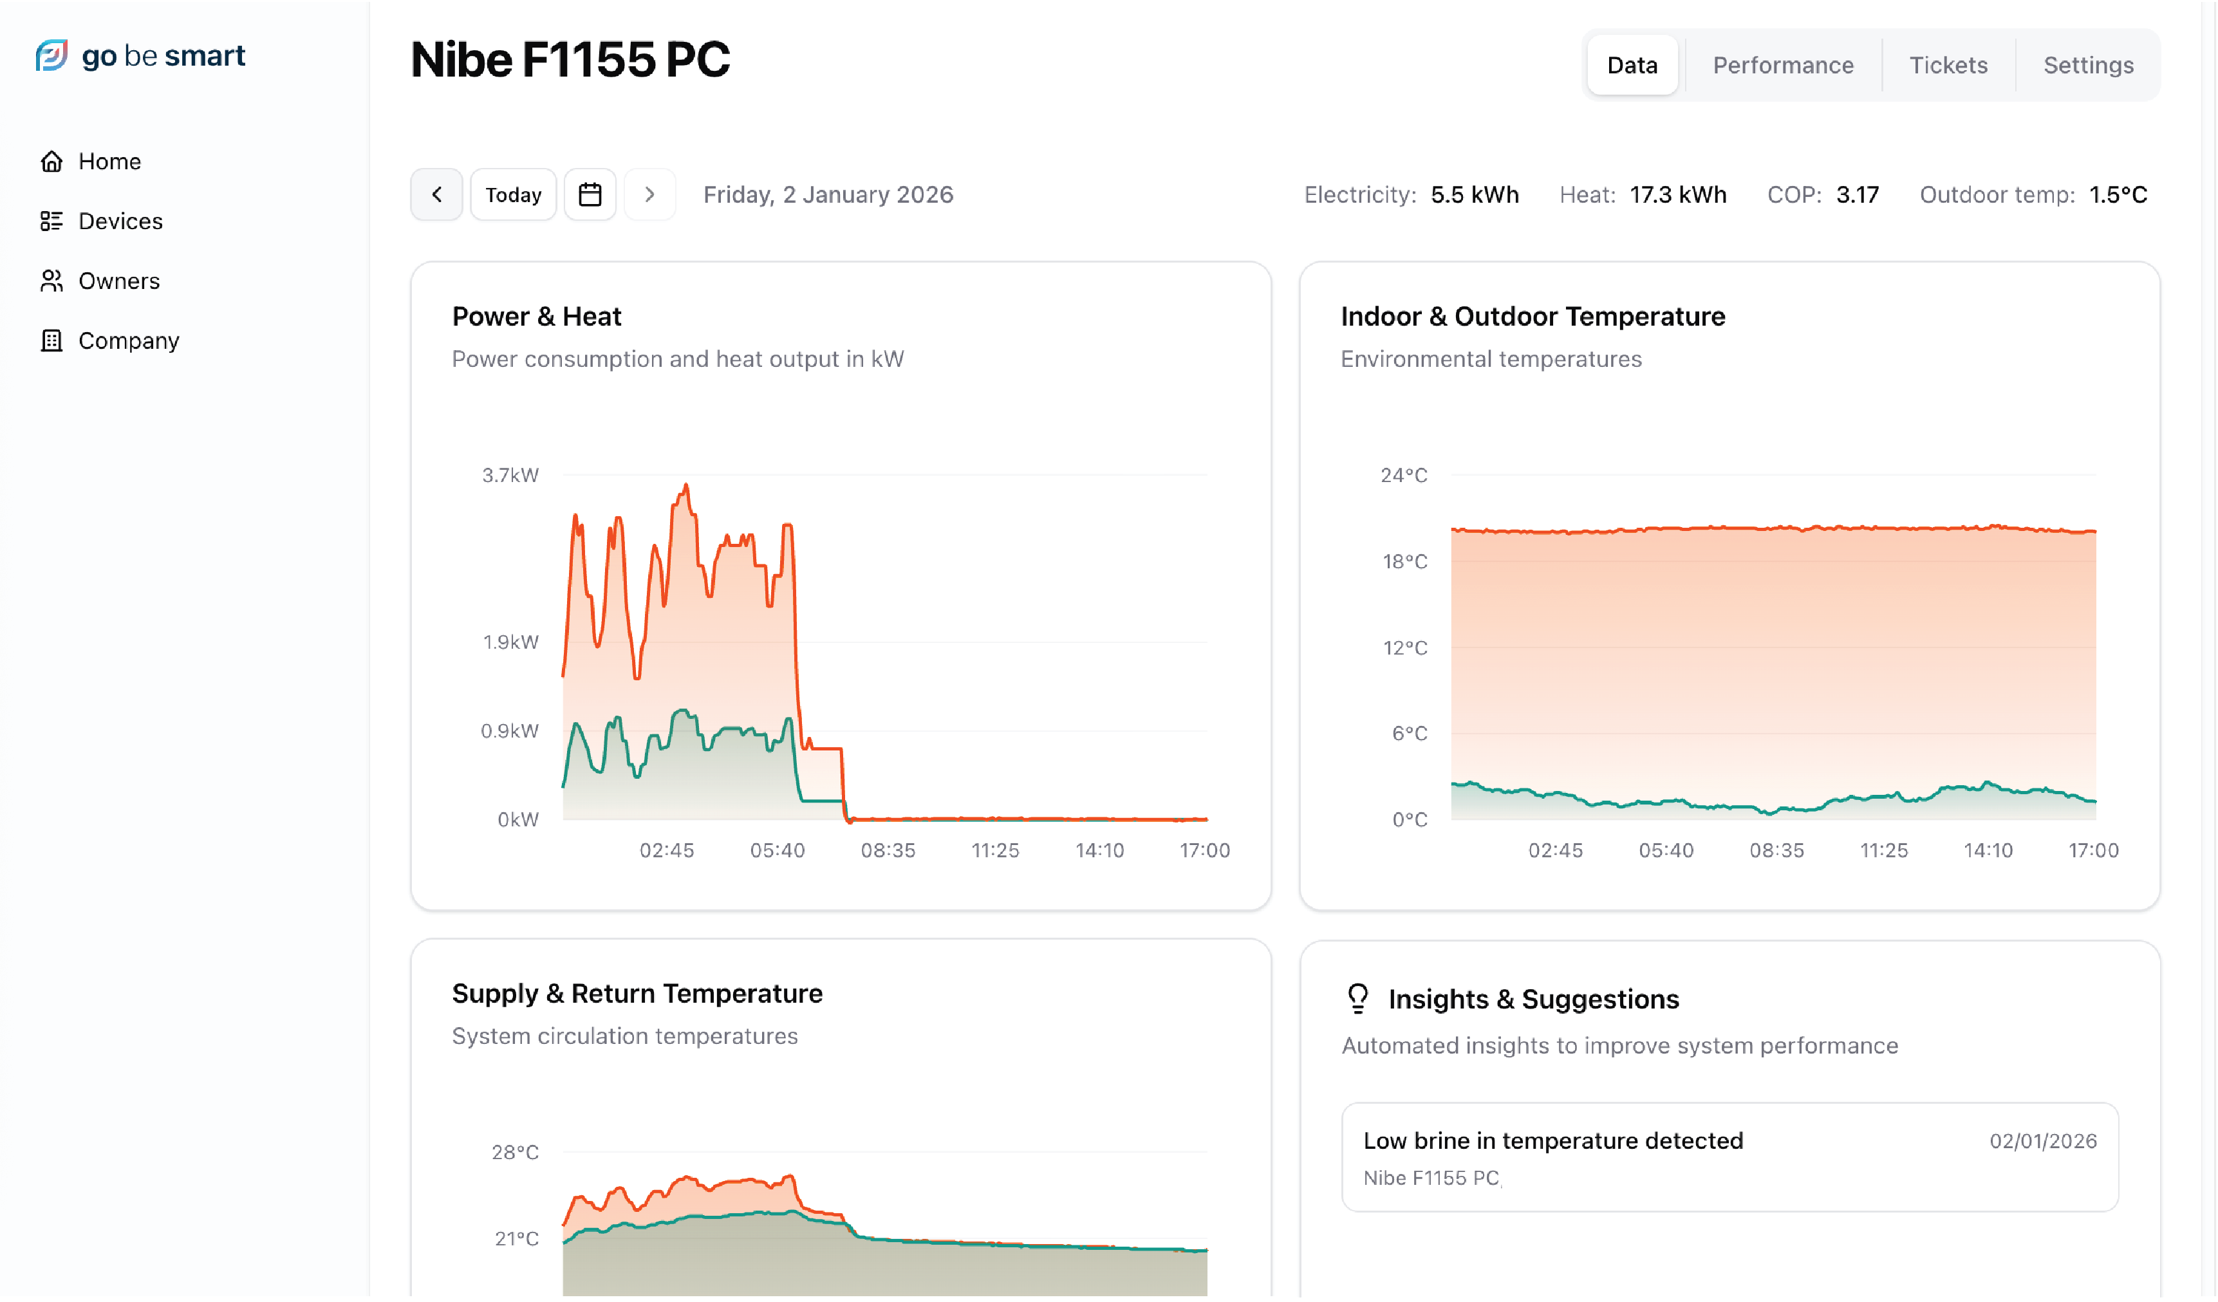Select the Home icon in the sidebar
Image resolution: width=2218 pixels, height=1302 pixels.
[52, 160]
